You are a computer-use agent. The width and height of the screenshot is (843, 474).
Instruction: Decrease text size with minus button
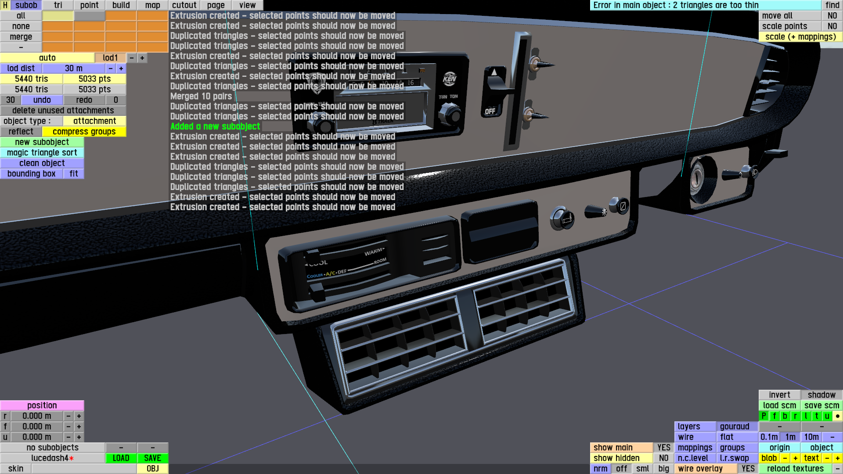click(827, 458)
